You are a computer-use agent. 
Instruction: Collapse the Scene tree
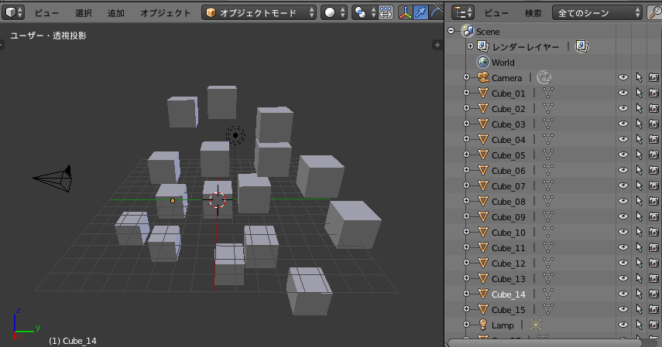pos(451,31)
